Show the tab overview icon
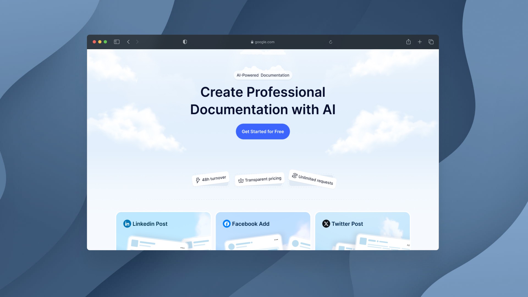The image size is (528, 297). pyautogui.click(x=431, y=42)
